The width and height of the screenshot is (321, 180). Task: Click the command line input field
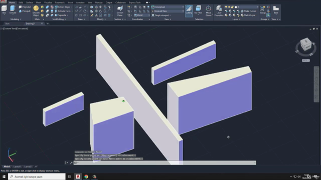coord(165,162)
